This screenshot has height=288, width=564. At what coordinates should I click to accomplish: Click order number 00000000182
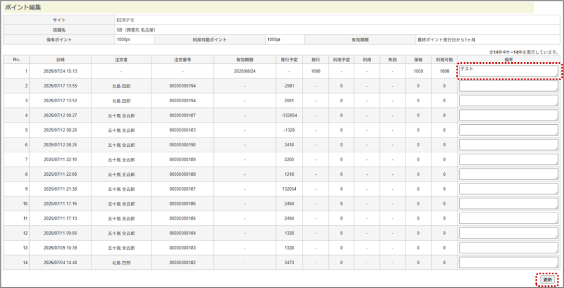(182, 263)
